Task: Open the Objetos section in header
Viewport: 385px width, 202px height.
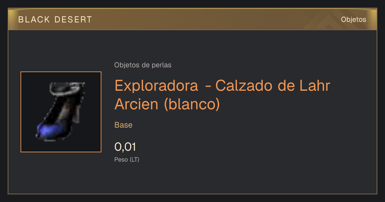Action: click(x=354, y=20)
